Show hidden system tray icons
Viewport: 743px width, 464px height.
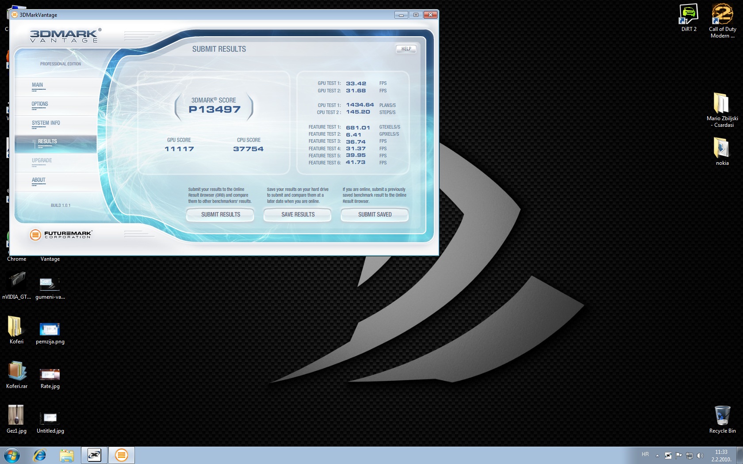click(657, 455)
